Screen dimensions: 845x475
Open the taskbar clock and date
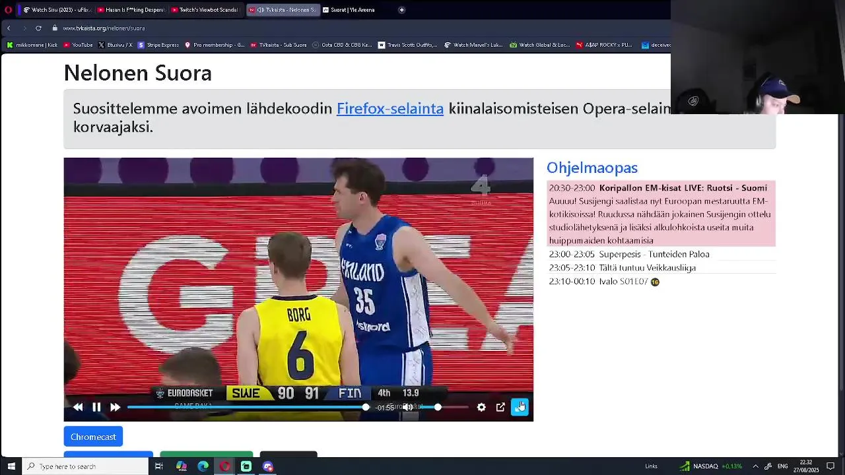pos(806,466)
